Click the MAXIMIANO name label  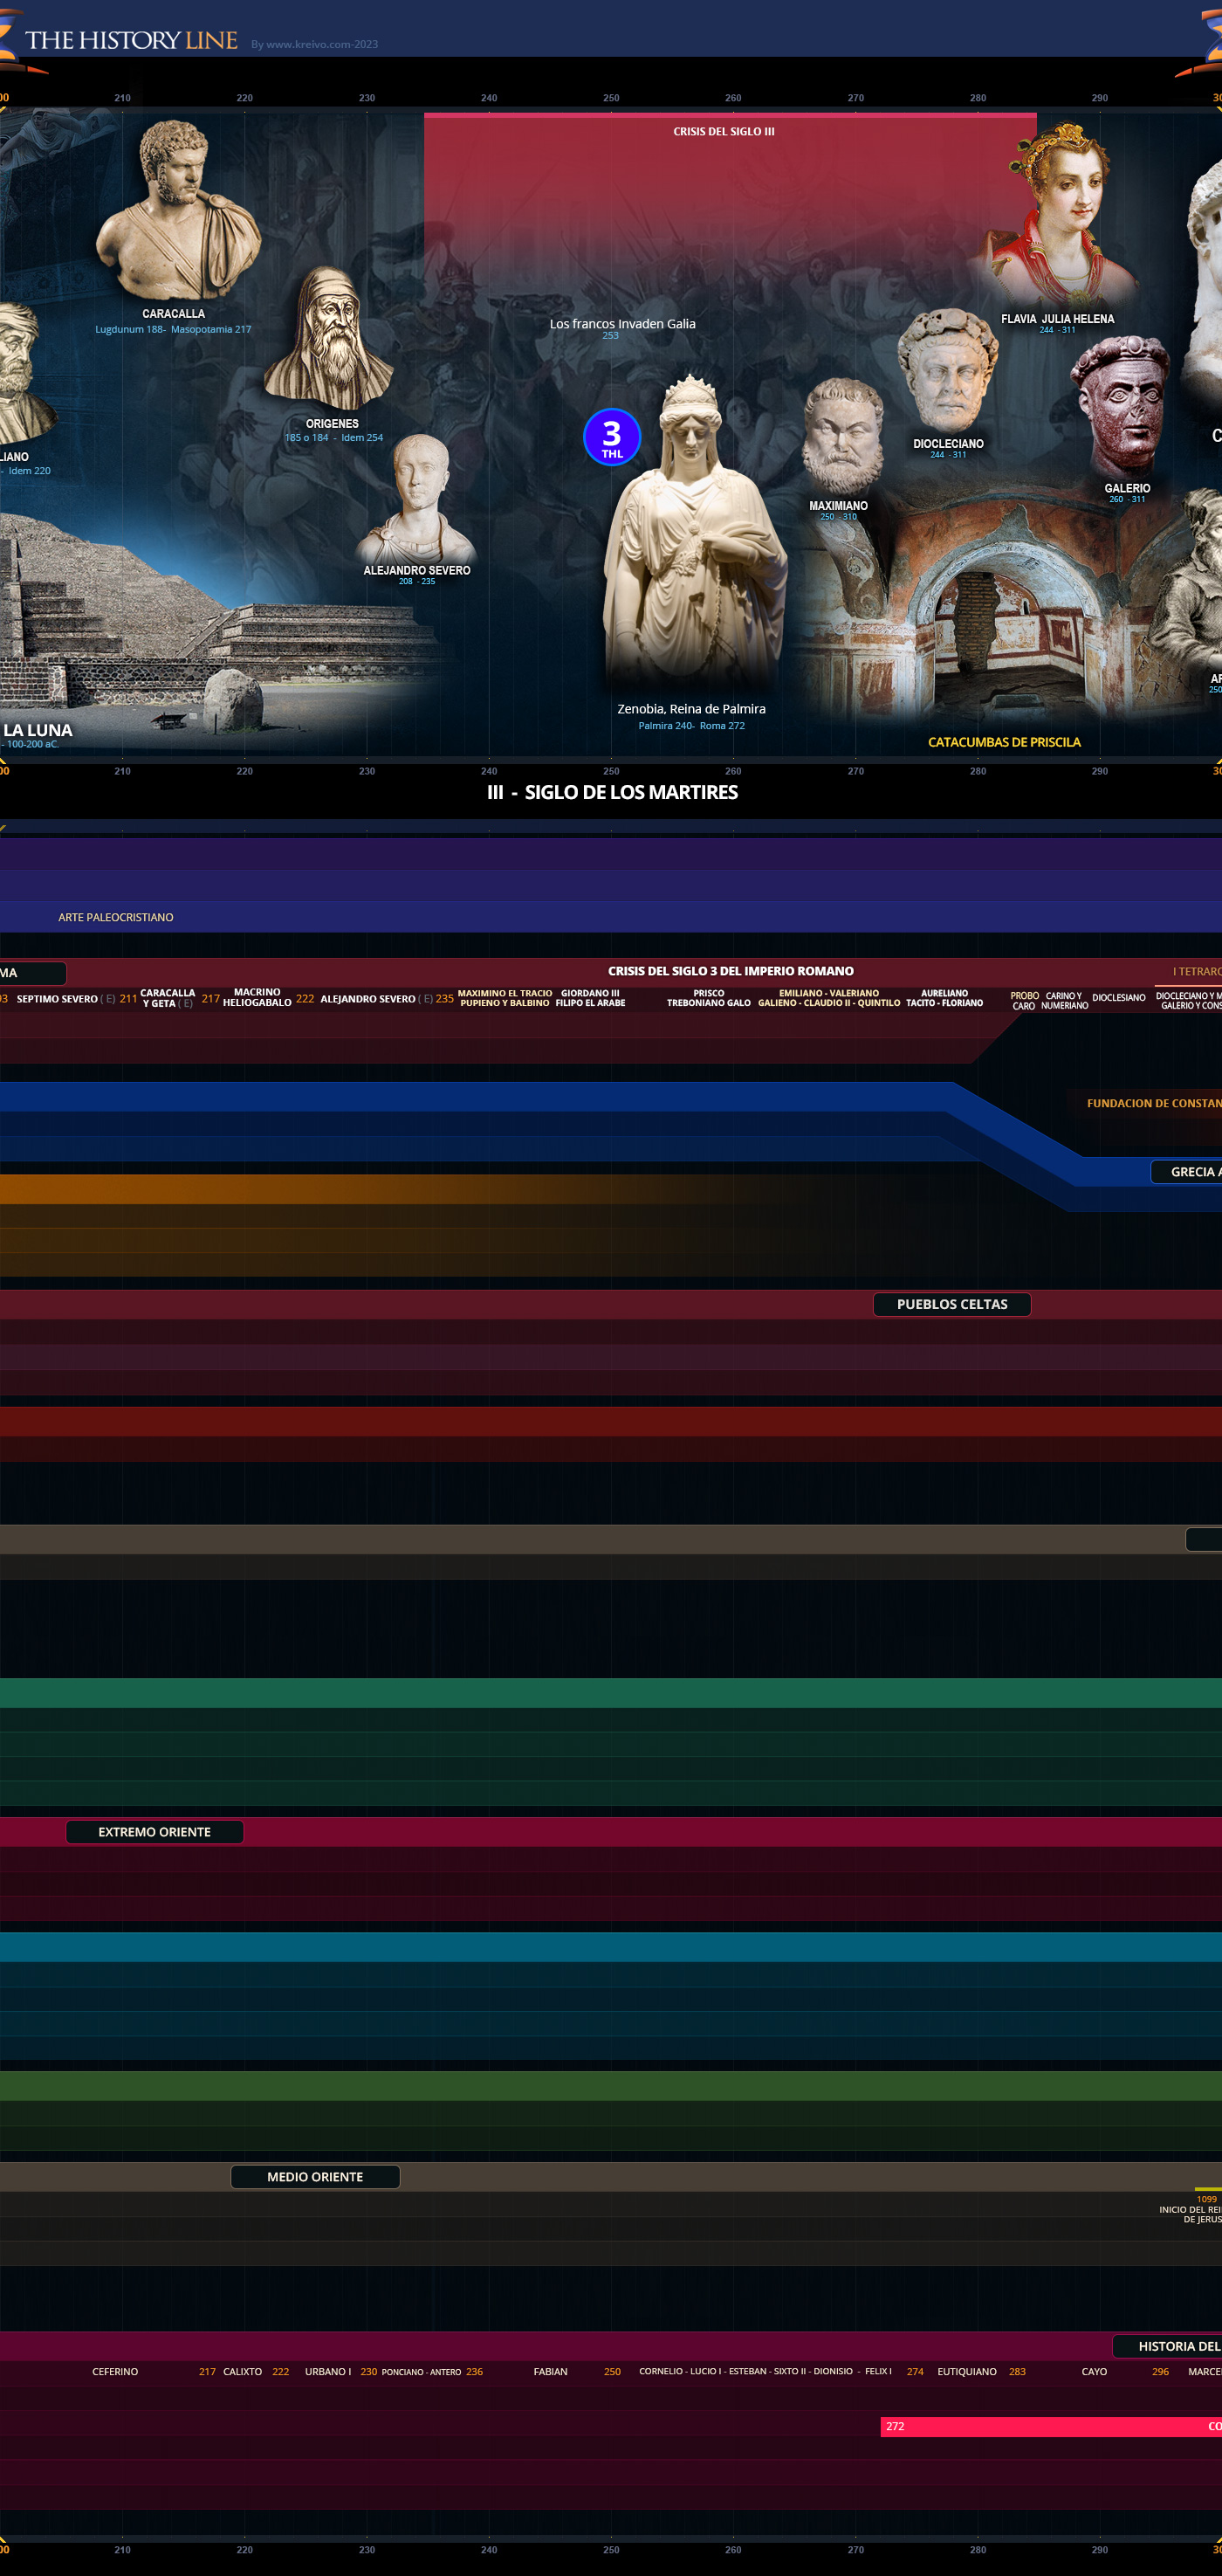click(838, 506)
